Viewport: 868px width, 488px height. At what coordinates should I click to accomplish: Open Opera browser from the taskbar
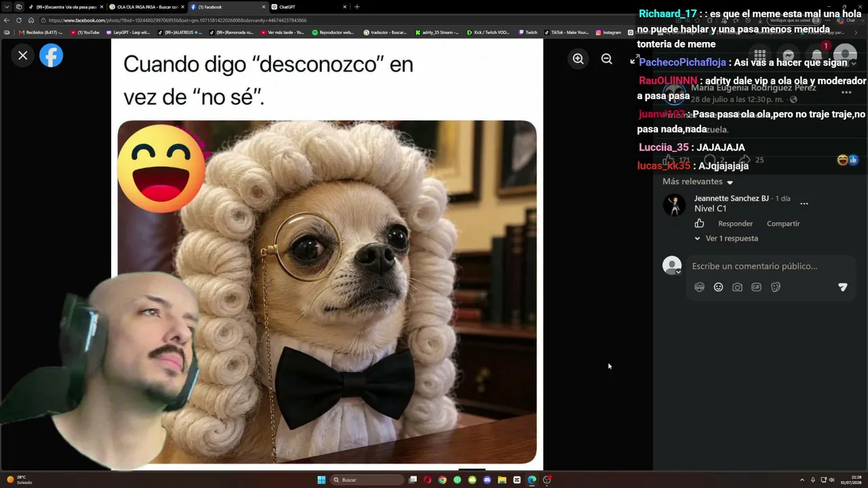427,480
